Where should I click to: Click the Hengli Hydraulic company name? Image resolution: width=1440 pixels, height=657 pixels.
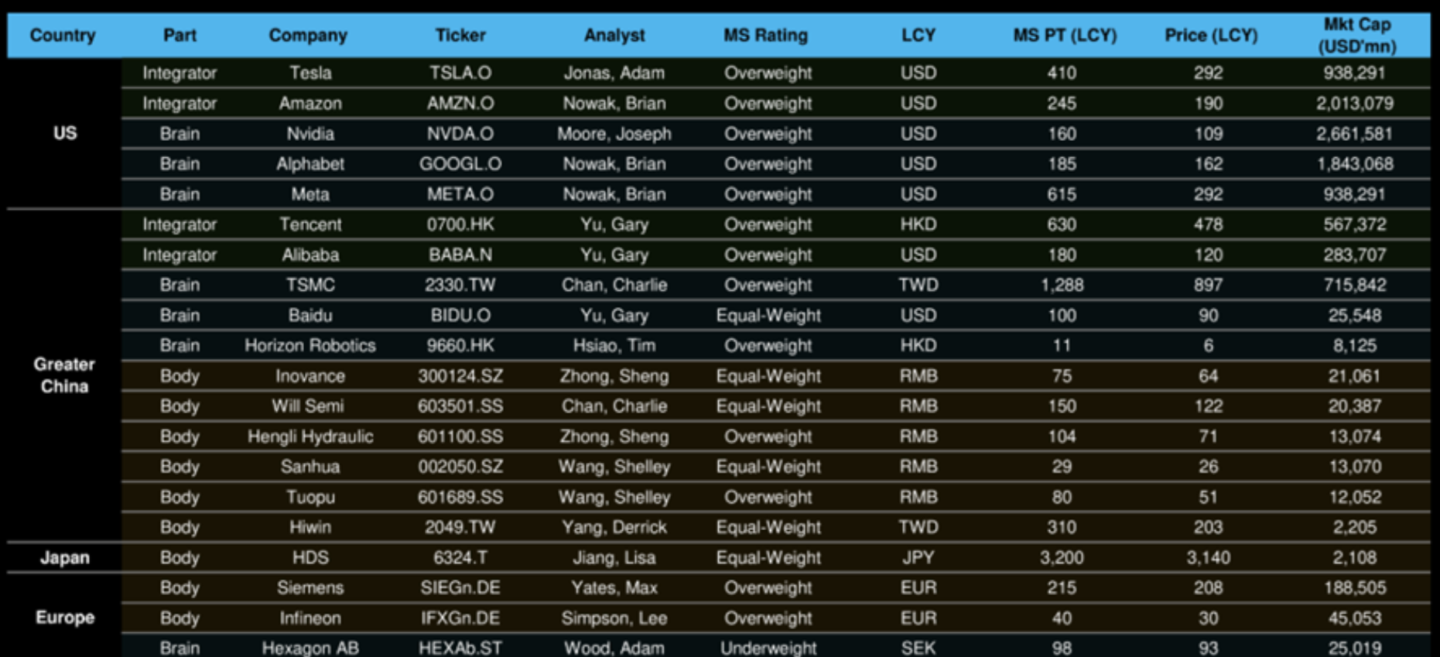pos(310,436)
